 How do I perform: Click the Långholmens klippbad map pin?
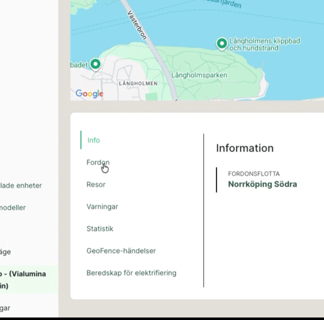(x=221, y=44)
